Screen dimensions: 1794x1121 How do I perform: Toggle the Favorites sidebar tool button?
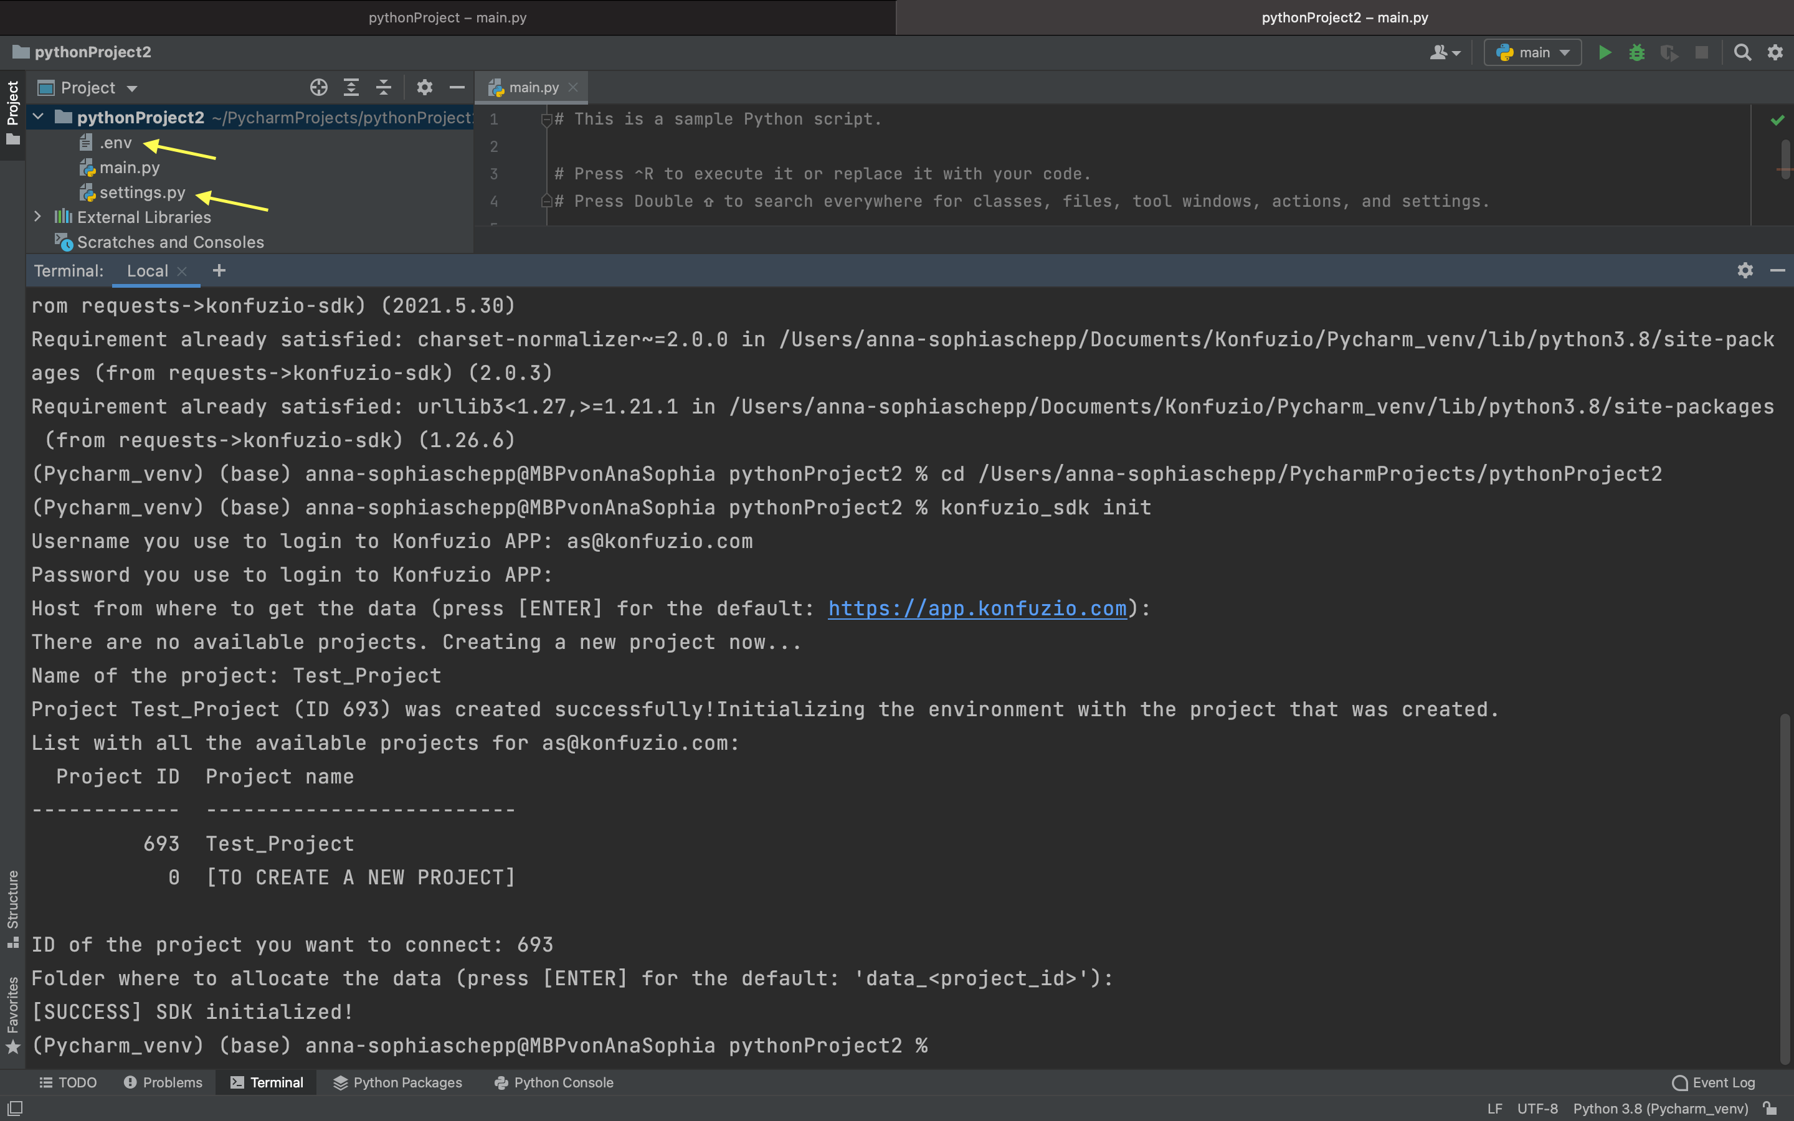click(12, 1015)
